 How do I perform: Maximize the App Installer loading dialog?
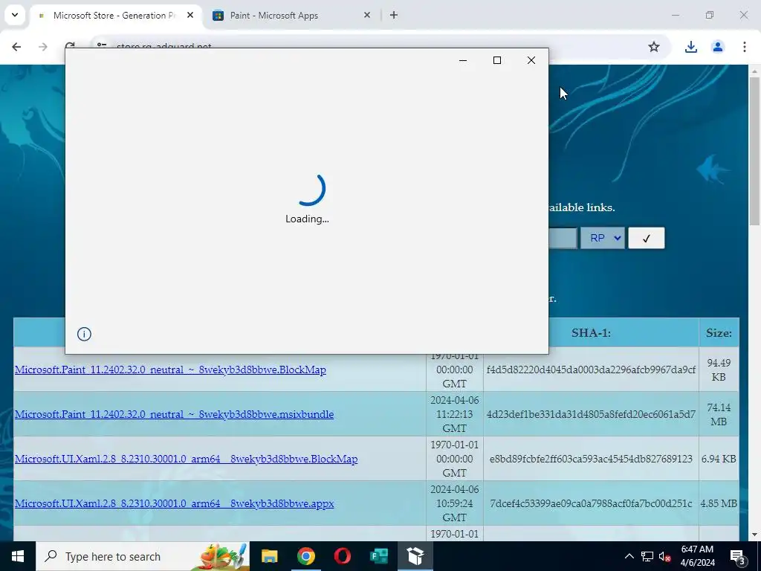[497, 60]
